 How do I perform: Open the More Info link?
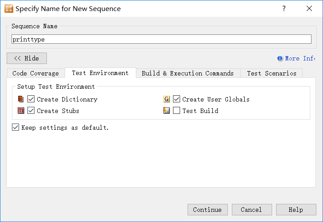point(300,58)
